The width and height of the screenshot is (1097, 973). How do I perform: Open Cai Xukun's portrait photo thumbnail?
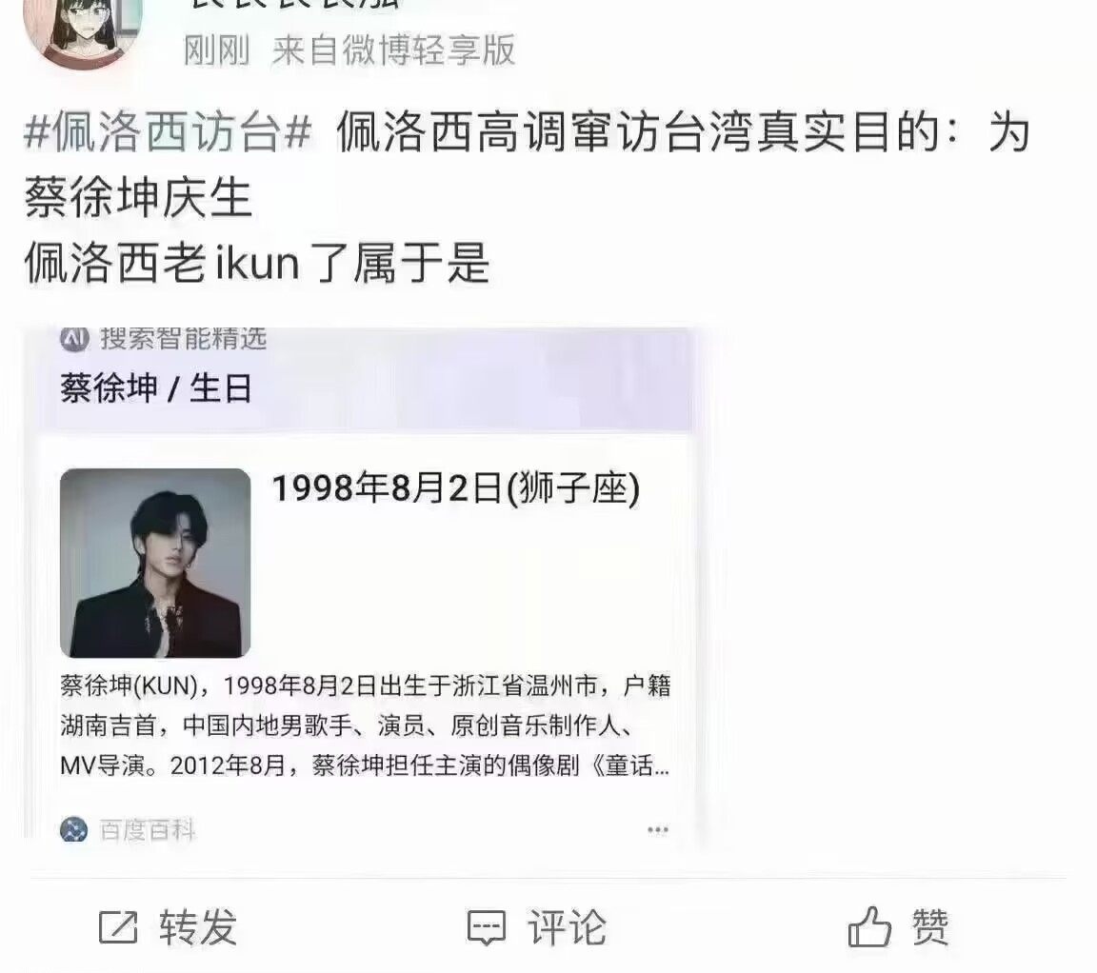[155, 563]
